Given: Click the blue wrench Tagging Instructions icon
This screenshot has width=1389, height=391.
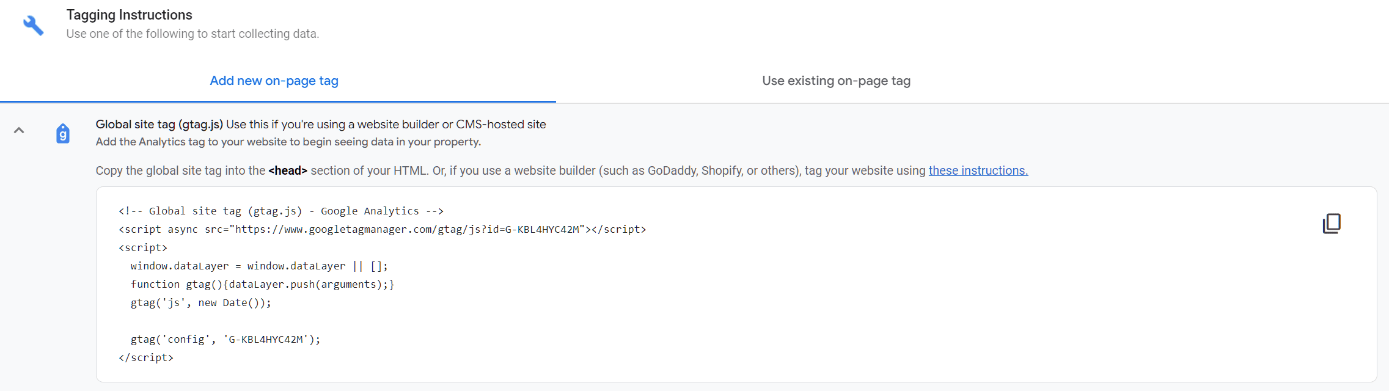Looking at the screenshot, I should (x=34, y=25).
